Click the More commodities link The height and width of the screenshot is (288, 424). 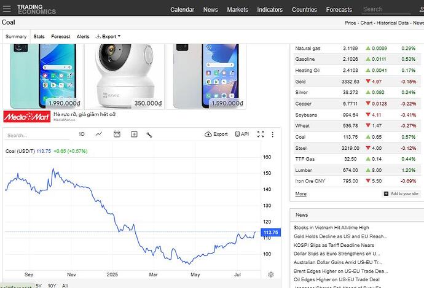300,193
